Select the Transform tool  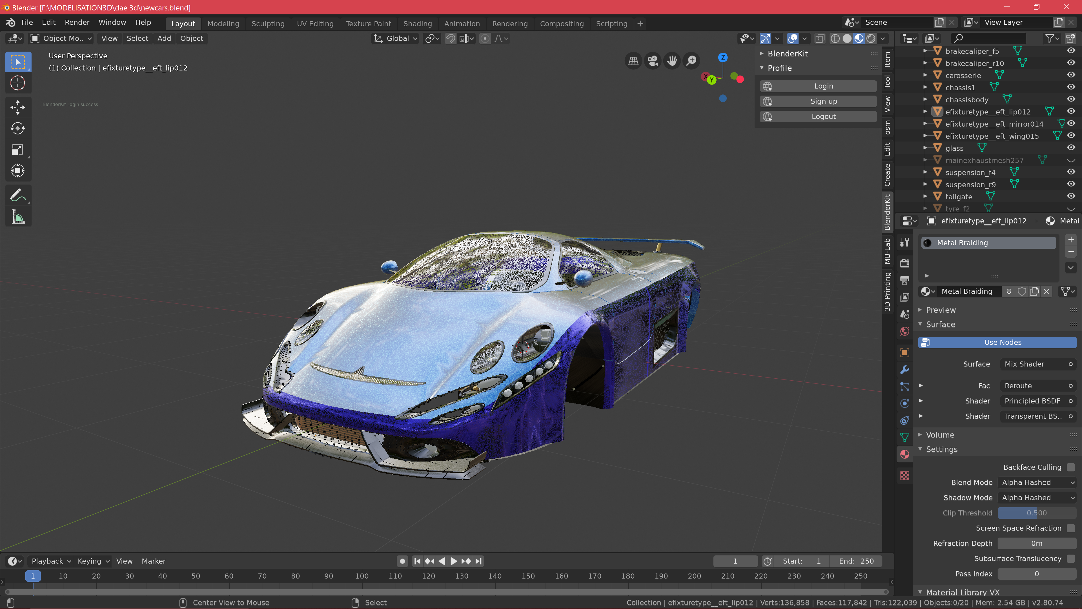tap(18, 171)
